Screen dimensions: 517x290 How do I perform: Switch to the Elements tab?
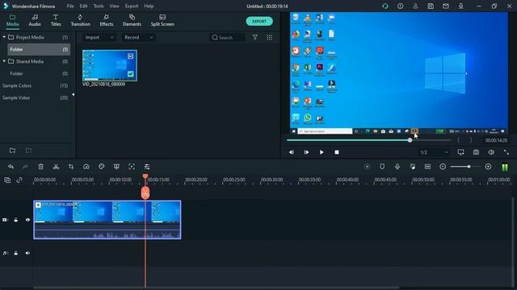(x=132, y=20)
